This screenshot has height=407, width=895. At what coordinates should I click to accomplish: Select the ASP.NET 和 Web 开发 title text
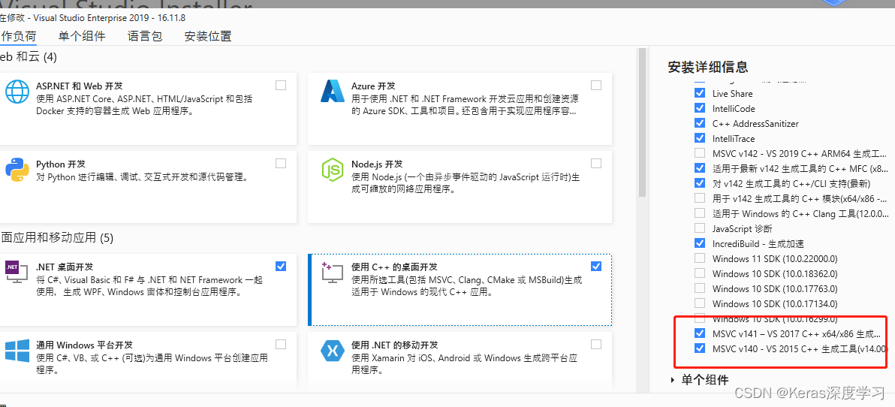80,86
